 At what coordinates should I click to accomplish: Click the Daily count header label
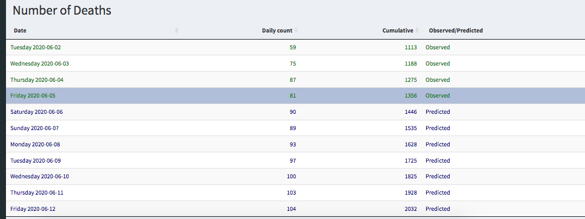pyautogui.click(x=277, y=30)
